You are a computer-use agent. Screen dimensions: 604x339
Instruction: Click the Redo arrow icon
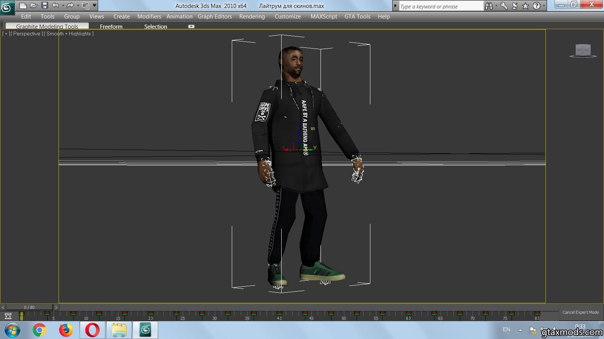tap(70, 6)
